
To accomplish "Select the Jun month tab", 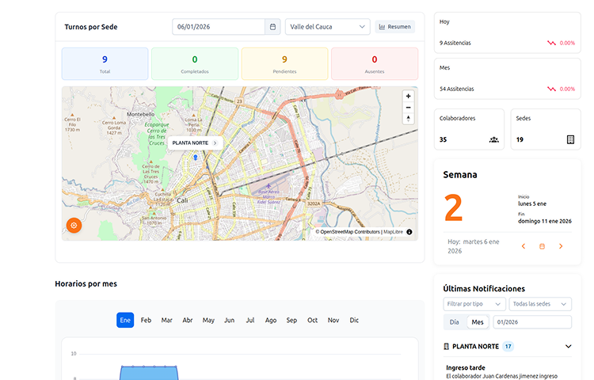I will pyautogui.click(x=229, y=320).
